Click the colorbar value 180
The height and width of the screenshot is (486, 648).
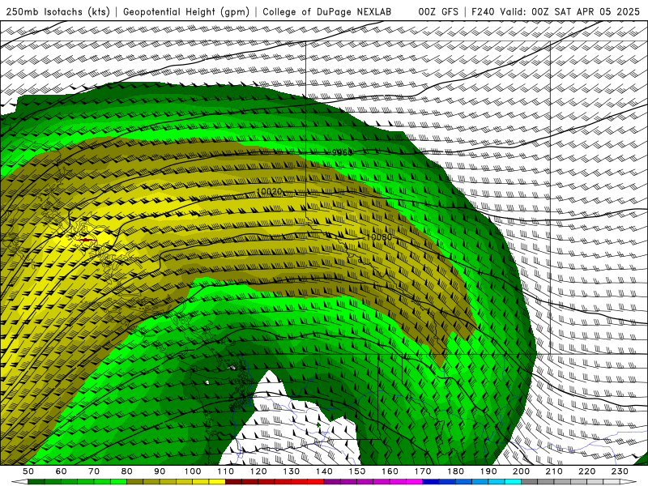pyautogui.click(x=456, y=471)
